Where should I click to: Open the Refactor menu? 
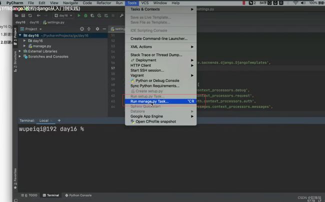point(103,3)
